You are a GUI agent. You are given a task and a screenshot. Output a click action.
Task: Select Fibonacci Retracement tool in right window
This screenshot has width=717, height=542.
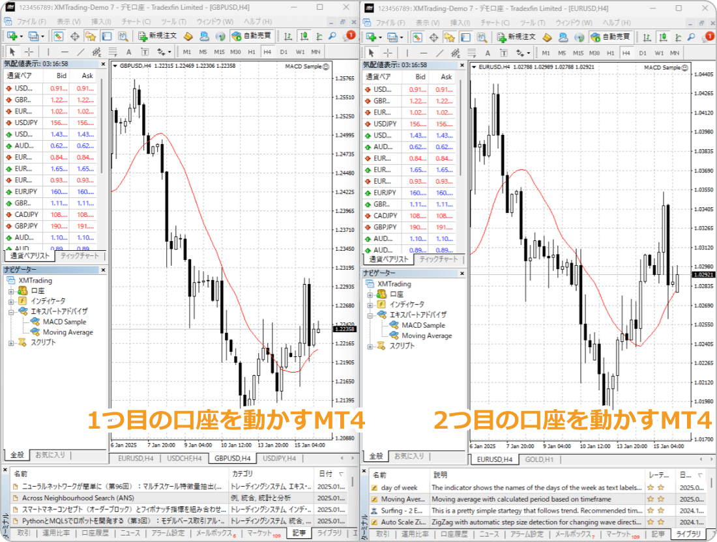[x=471, y=53]
